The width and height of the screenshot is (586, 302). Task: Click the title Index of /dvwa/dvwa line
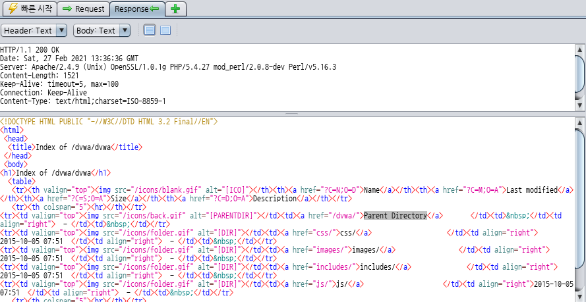75,147
